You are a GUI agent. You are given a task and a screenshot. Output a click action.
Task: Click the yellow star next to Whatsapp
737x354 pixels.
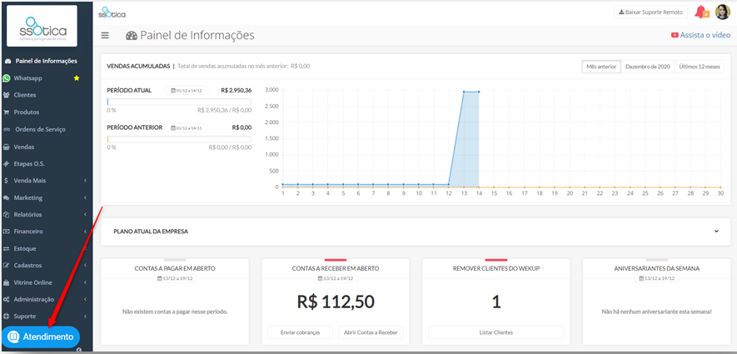(77, 78)
